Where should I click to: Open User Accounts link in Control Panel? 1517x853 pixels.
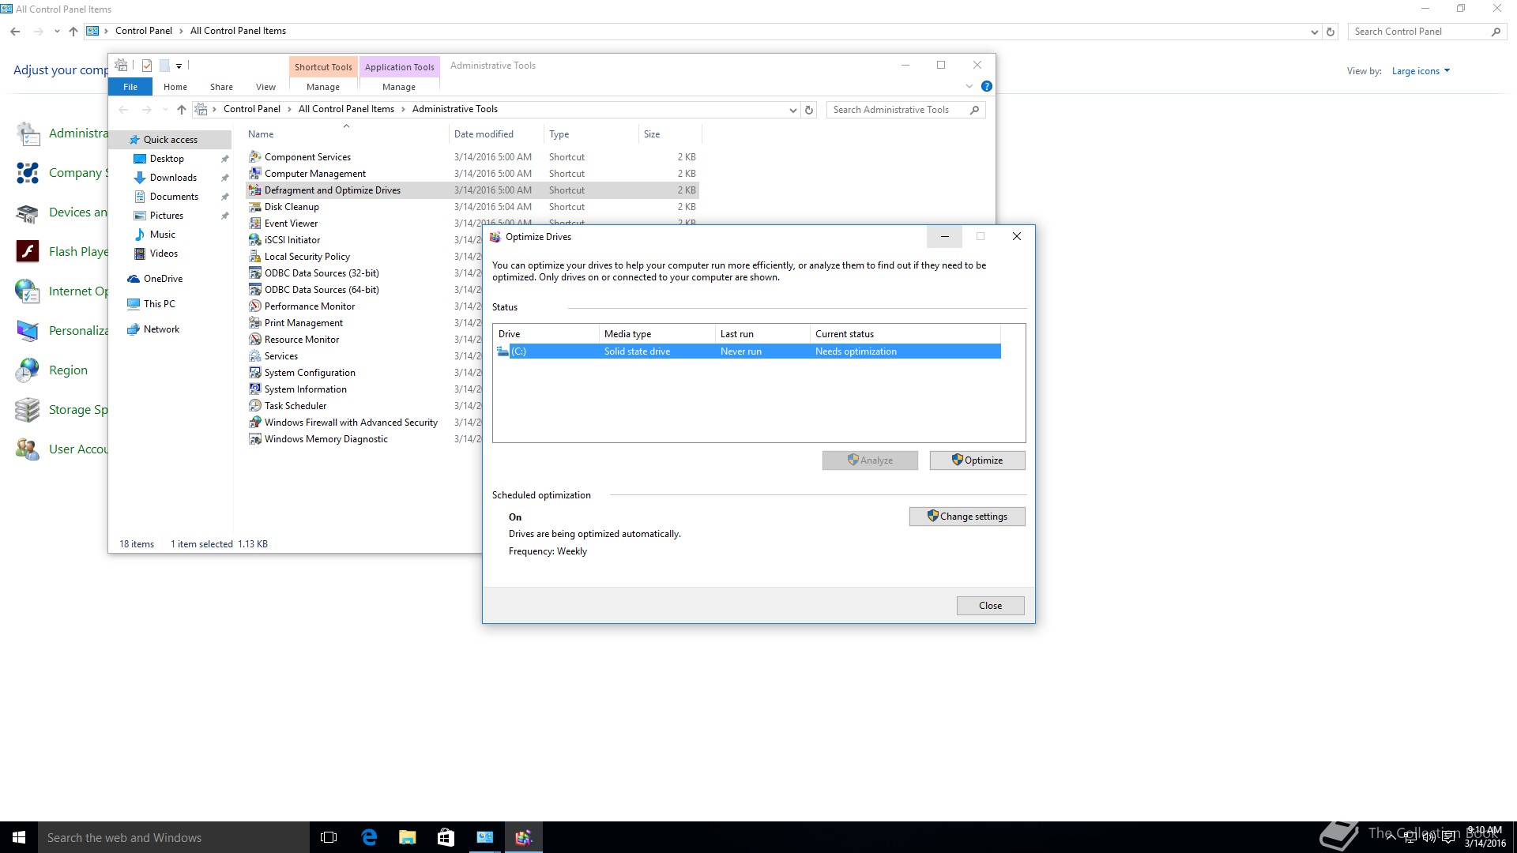click(77, 449)
